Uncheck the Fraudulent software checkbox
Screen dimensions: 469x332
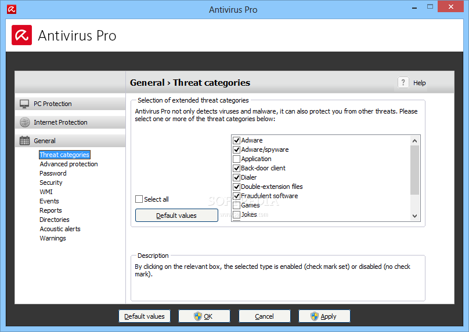pyautogui.click(x=237, y=196)
